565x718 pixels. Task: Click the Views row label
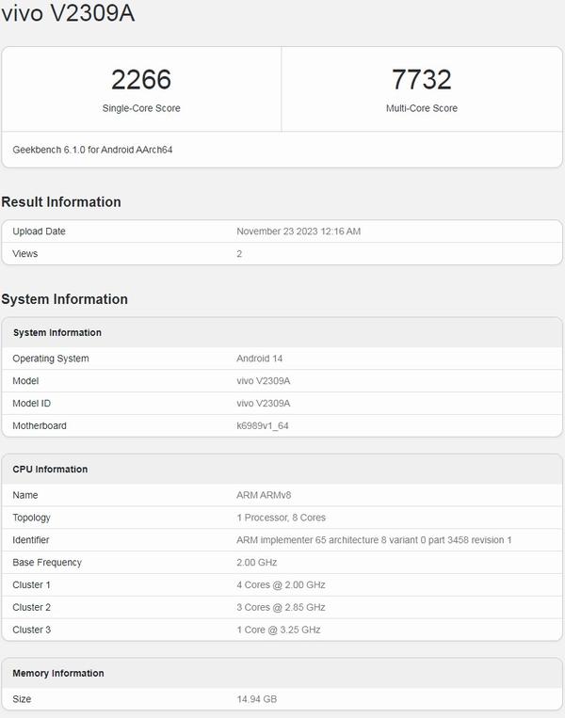(x=25, y=254)
